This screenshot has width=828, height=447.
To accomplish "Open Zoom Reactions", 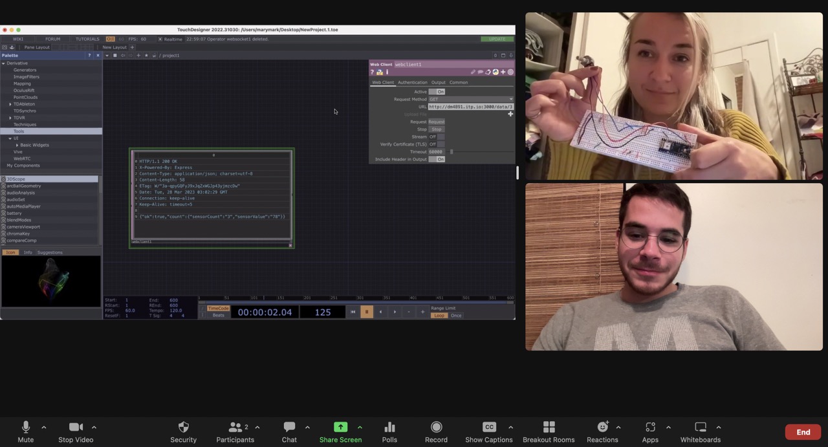I will (x=602, y=432).
